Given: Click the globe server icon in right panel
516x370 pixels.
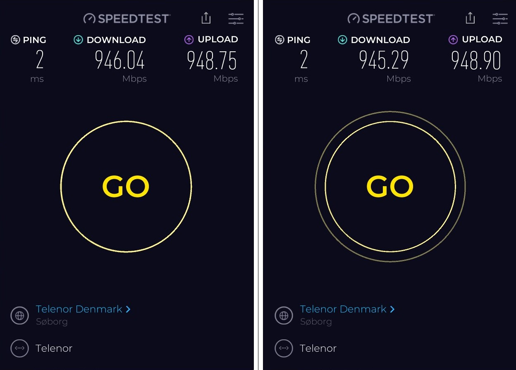Looking at the screenshot, I should point(284,315).
